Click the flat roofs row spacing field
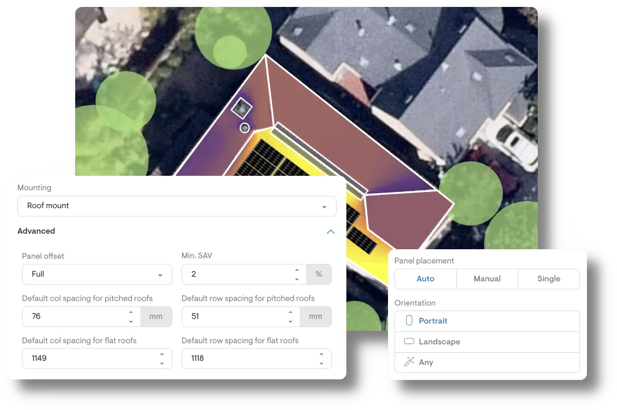Viewport: 617px width, 410px height. [246, 359]
